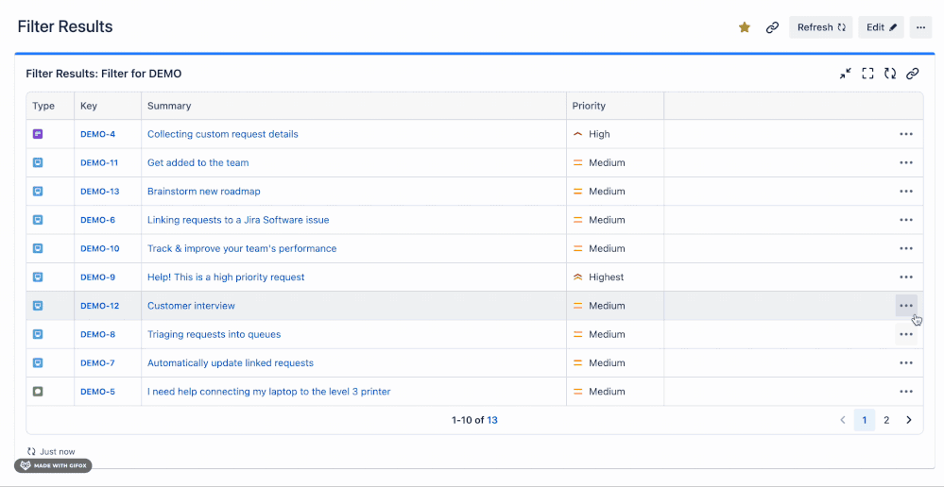Open more actions for DEMO-7
The height and width of the screenshot is (487, 944).
906,363
